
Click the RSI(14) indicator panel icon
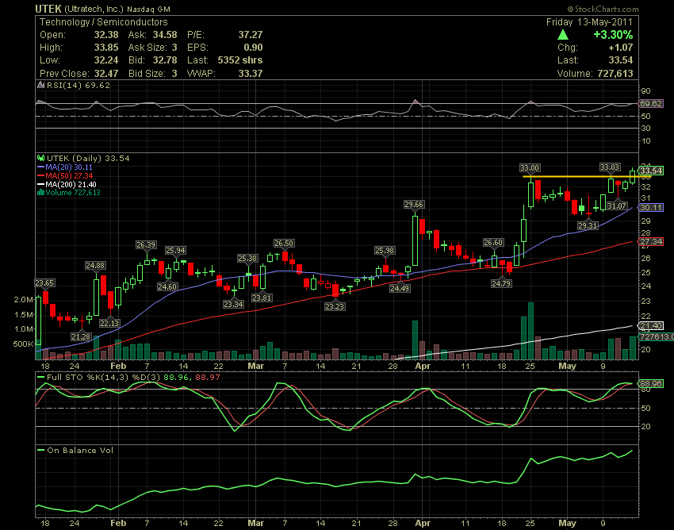pos(40,85)
